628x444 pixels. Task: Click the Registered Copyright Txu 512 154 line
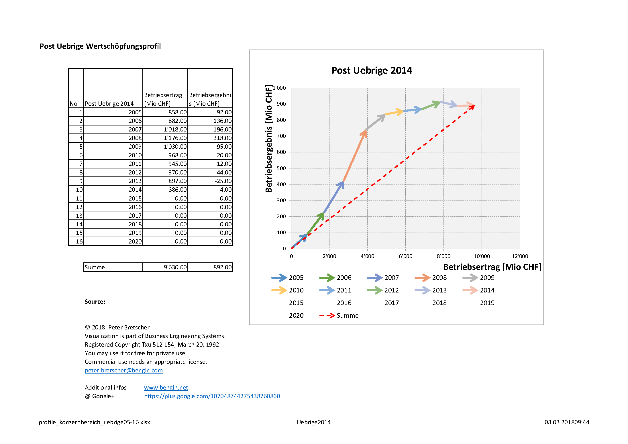152,345
